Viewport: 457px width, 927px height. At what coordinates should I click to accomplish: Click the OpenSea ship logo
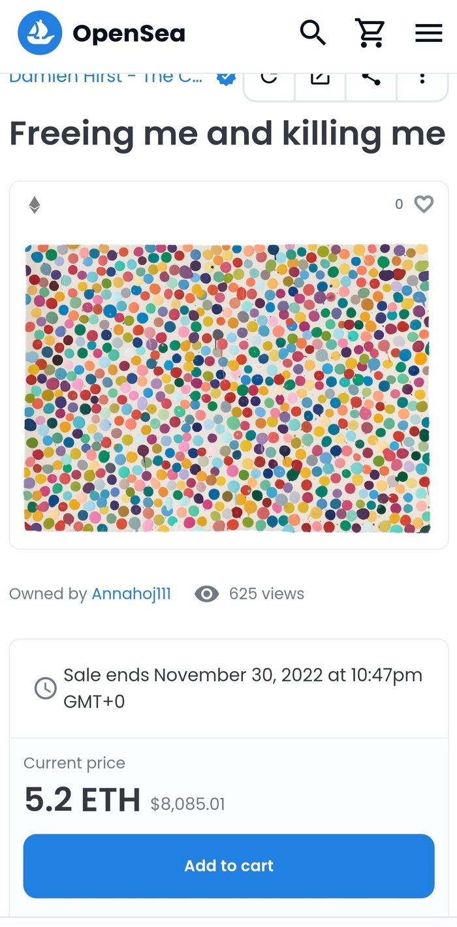click(40, 33)
